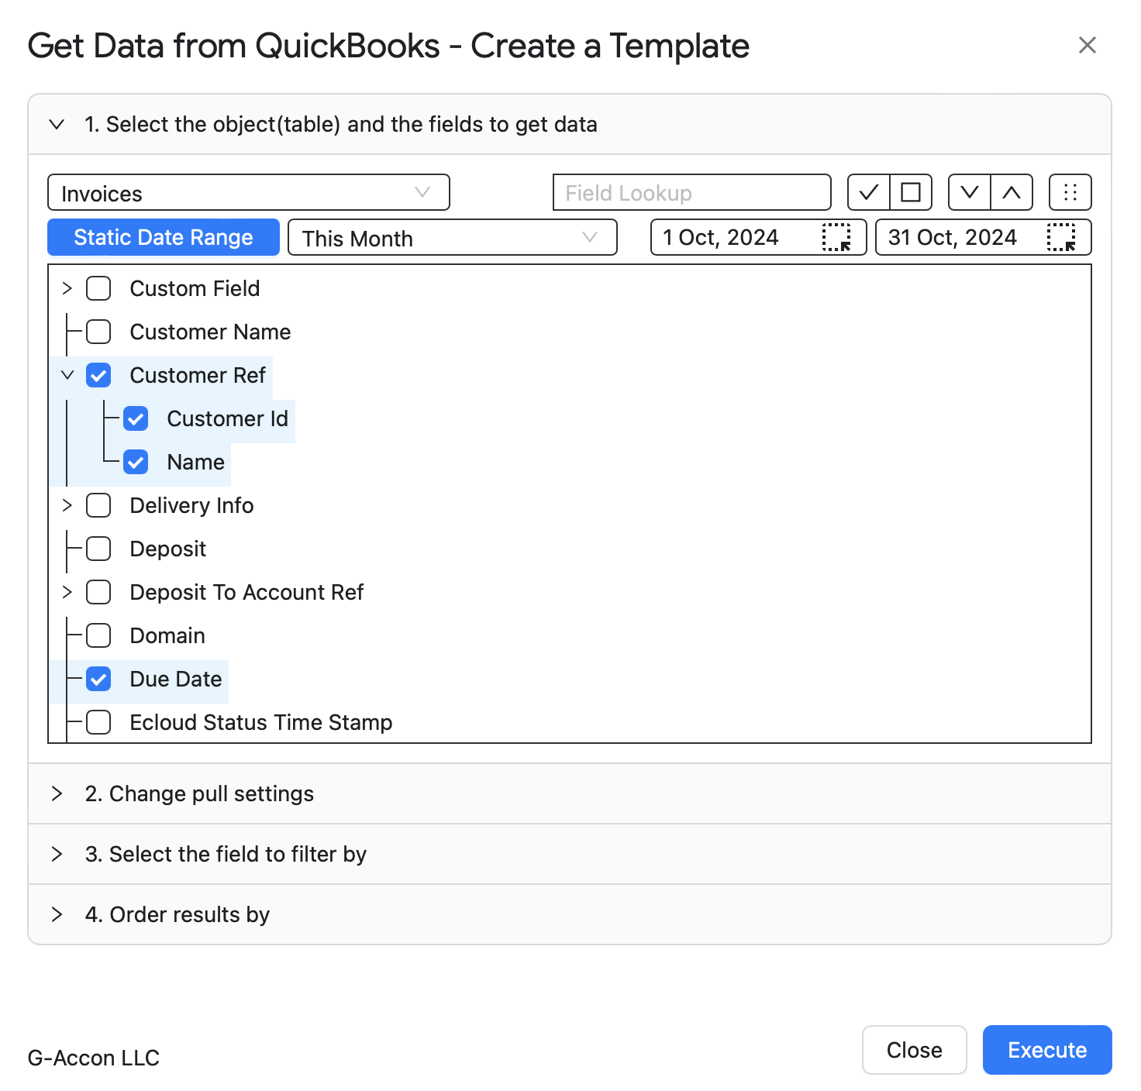Check the Delivery Info checkbox
Image resolution: width=1141 pixels, height=1091 pixels.
tap(98, 505)
